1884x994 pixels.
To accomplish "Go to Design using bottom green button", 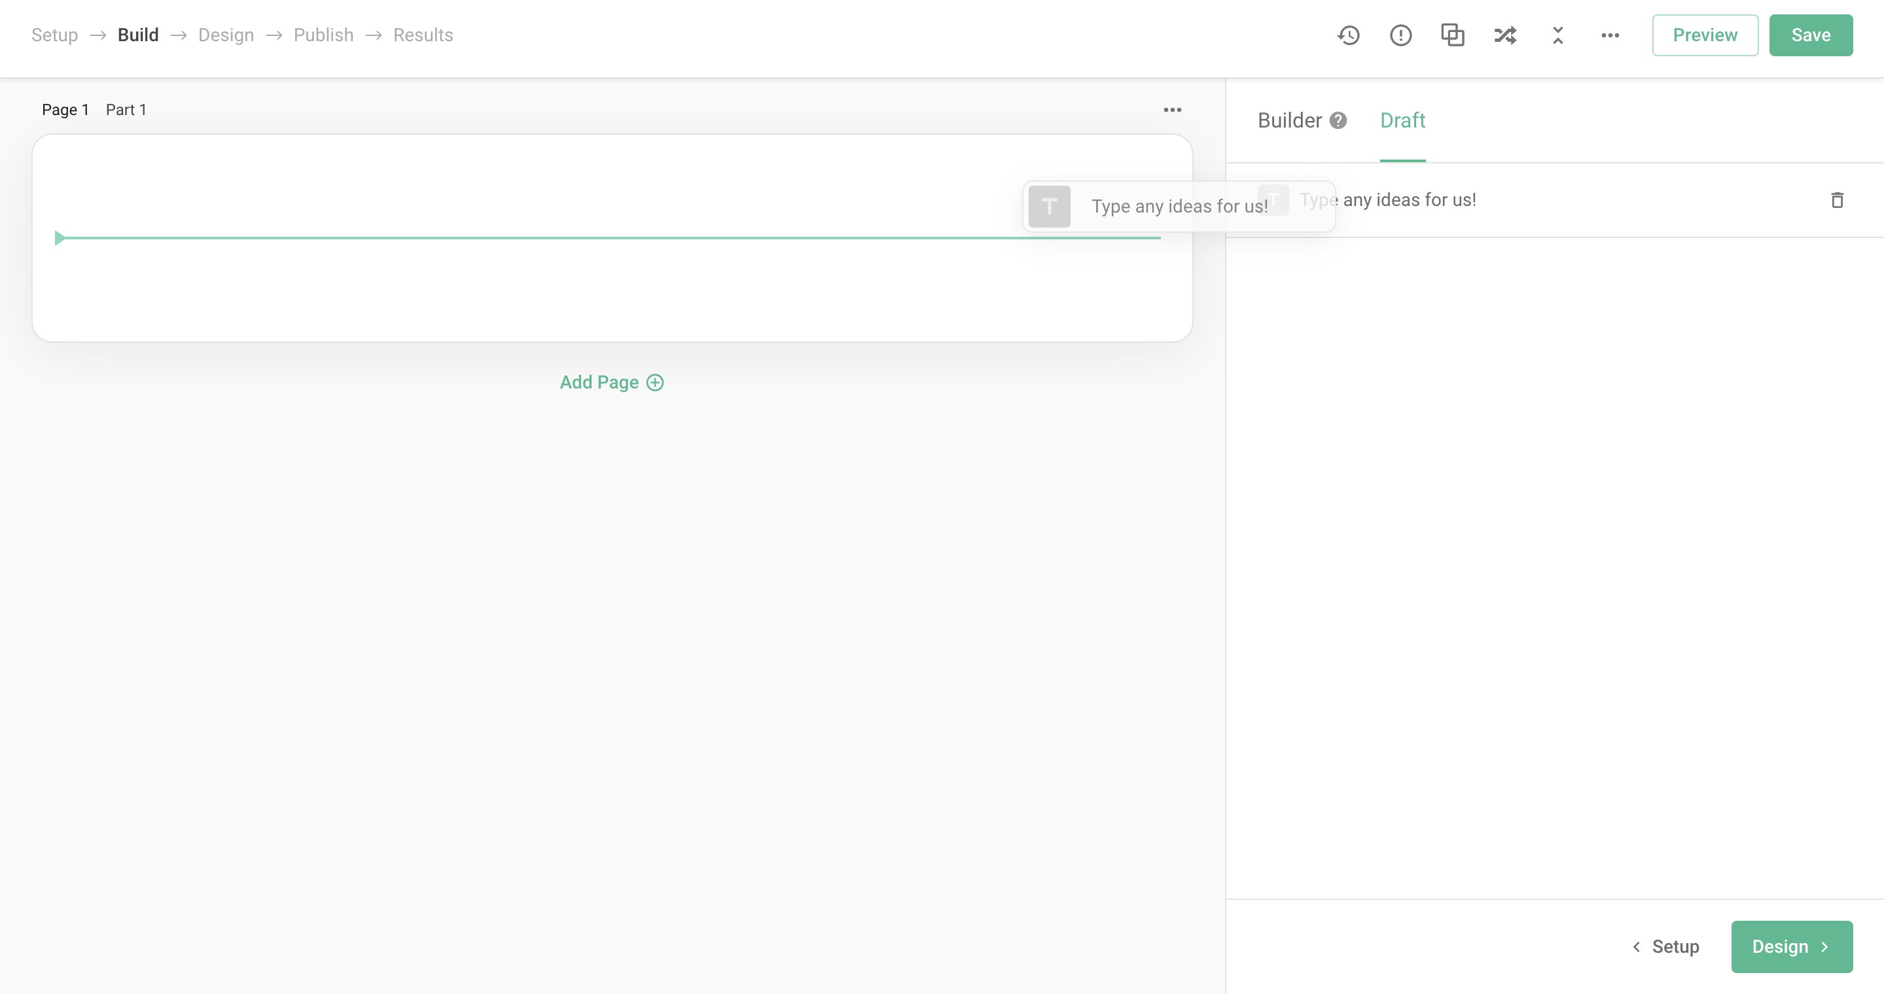I will click(x=1791, y=946).
